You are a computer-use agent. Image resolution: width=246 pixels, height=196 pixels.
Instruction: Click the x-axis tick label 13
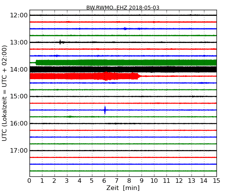(192, 181)
